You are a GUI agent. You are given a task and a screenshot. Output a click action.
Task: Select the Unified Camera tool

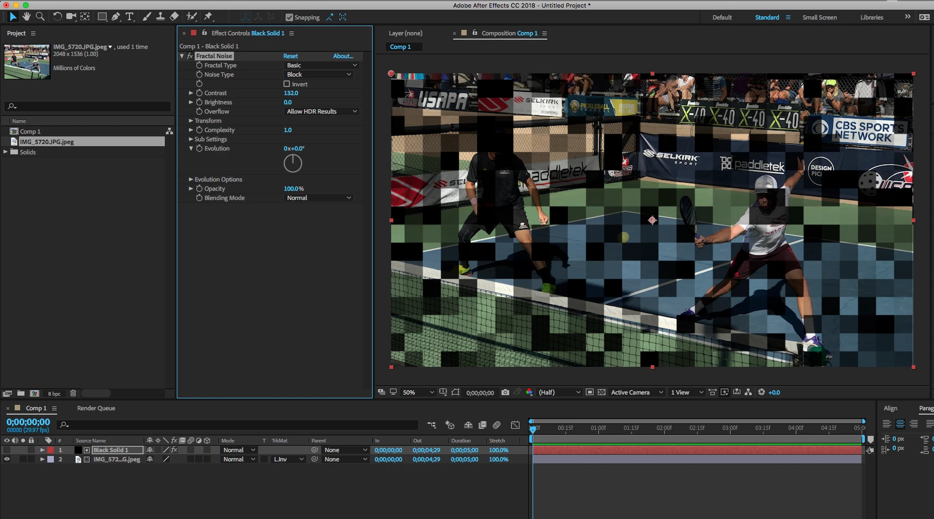(x=71, y=17)
